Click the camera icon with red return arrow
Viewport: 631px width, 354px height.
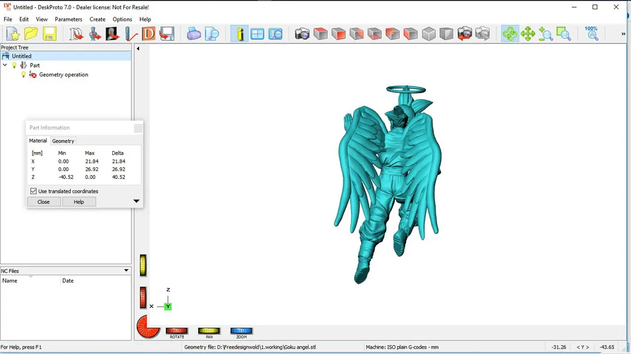pyautogui.click(x=464, y=34)
